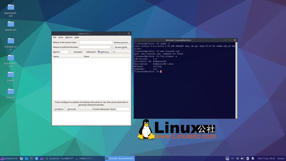
Task: Launch the web browser from the panel
Action: tap(22, 158)
